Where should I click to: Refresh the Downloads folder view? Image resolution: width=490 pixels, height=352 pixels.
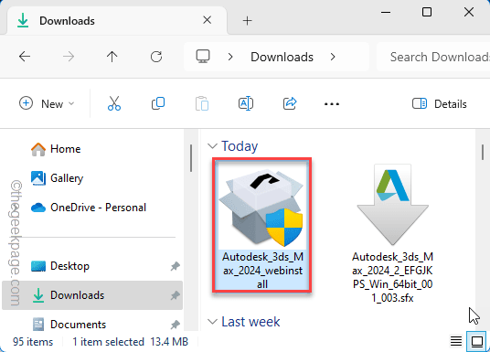point(156,57)
